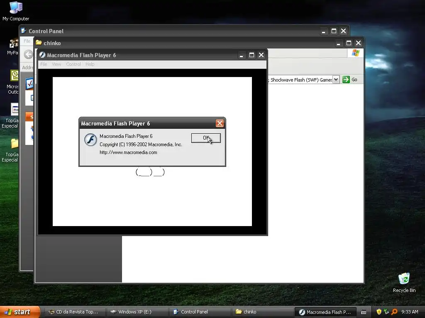Click the Flash Player window title icon

coord(42,55)
